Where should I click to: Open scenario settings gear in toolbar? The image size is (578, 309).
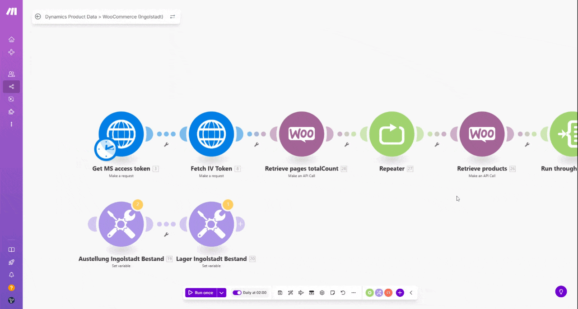[x=322, y=293]
